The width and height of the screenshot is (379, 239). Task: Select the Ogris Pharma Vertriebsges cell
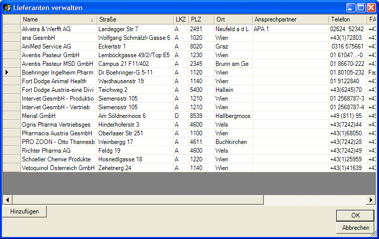59,125
